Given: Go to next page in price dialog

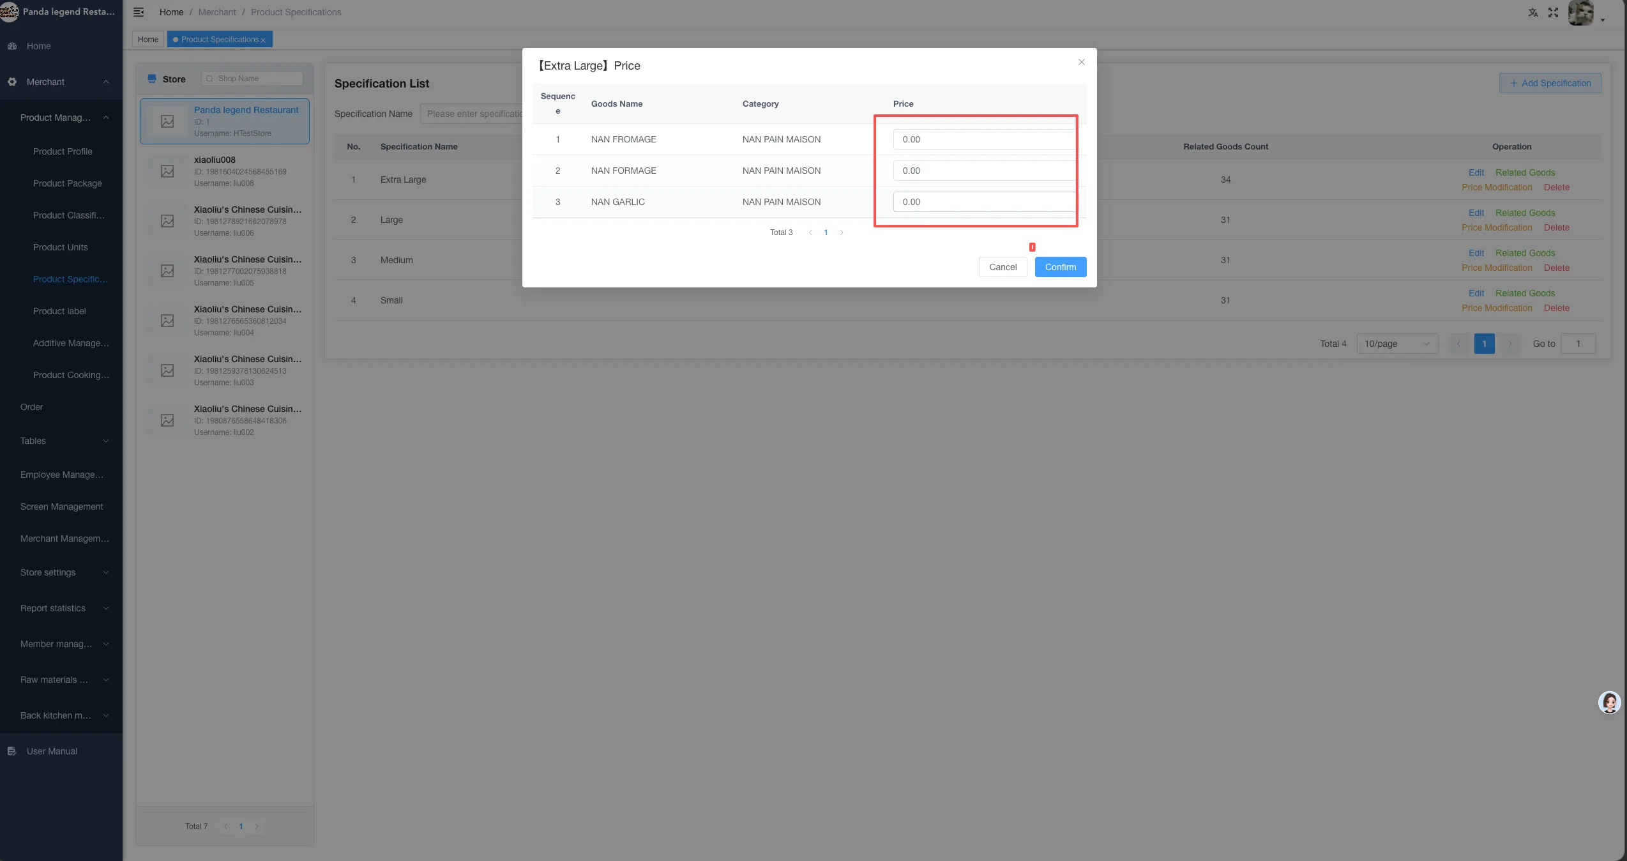Looking at the screenshot, I should coord(841,232).
